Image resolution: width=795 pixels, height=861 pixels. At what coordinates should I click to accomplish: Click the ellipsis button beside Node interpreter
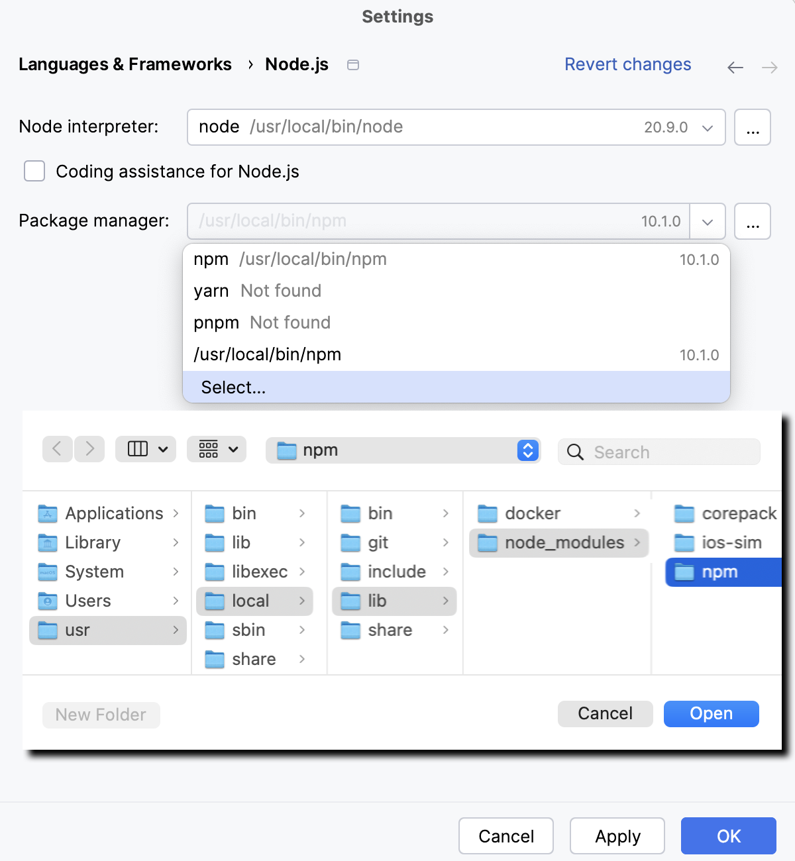pyautogui.click(x=752, y=127)
